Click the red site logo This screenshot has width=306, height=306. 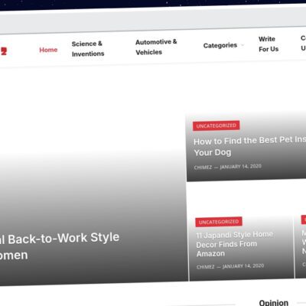coord(3,51)
